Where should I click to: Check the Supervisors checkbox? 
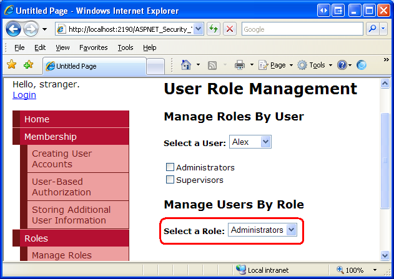pyautogui.click(x=170, y=180)
